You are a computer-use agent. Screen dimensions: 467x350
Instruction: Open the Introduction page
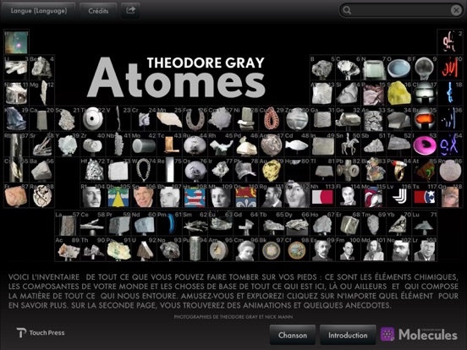coord(348,335)
